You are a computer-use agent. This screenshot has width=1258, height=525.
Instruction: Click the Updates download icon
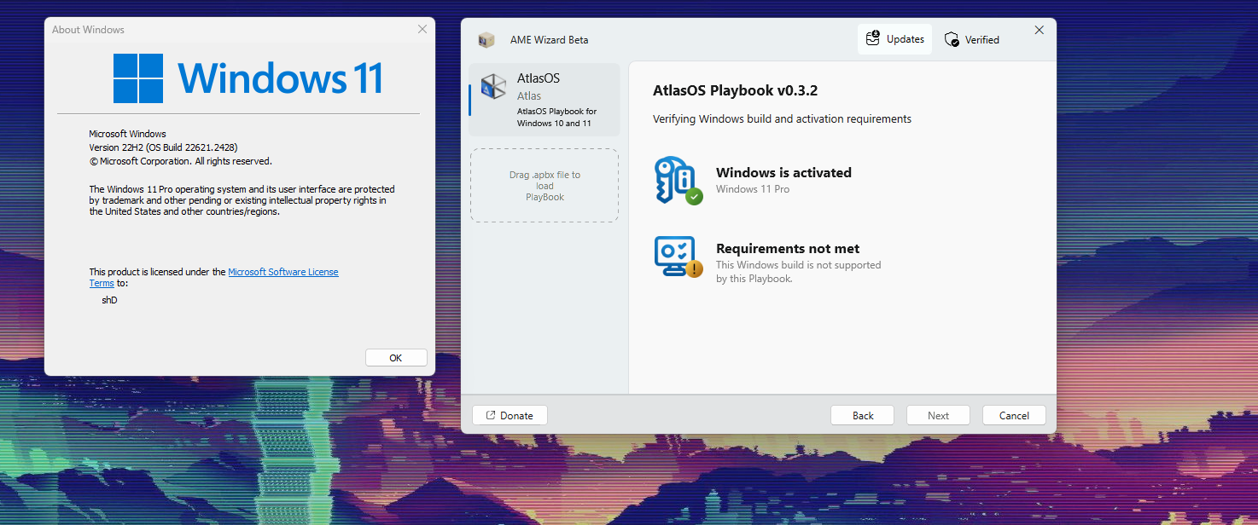[872, 38]
